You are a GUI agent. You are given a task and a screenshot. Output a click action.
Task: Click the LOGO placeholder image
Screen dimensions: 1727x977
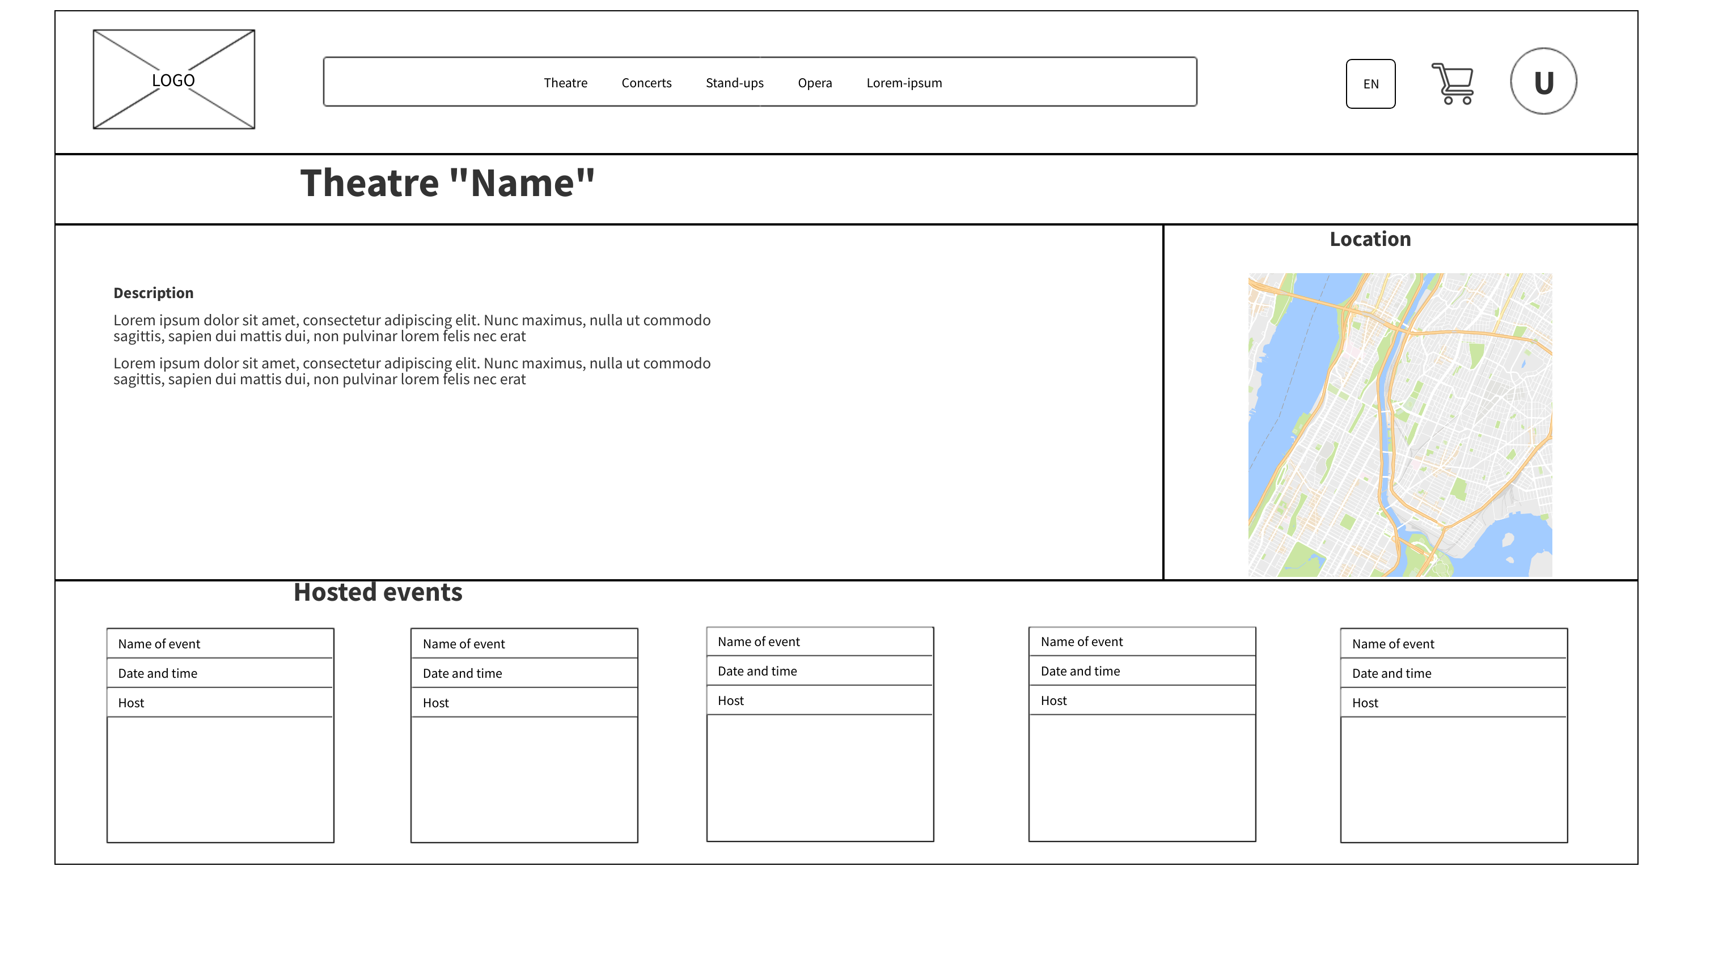click(174, 79)
